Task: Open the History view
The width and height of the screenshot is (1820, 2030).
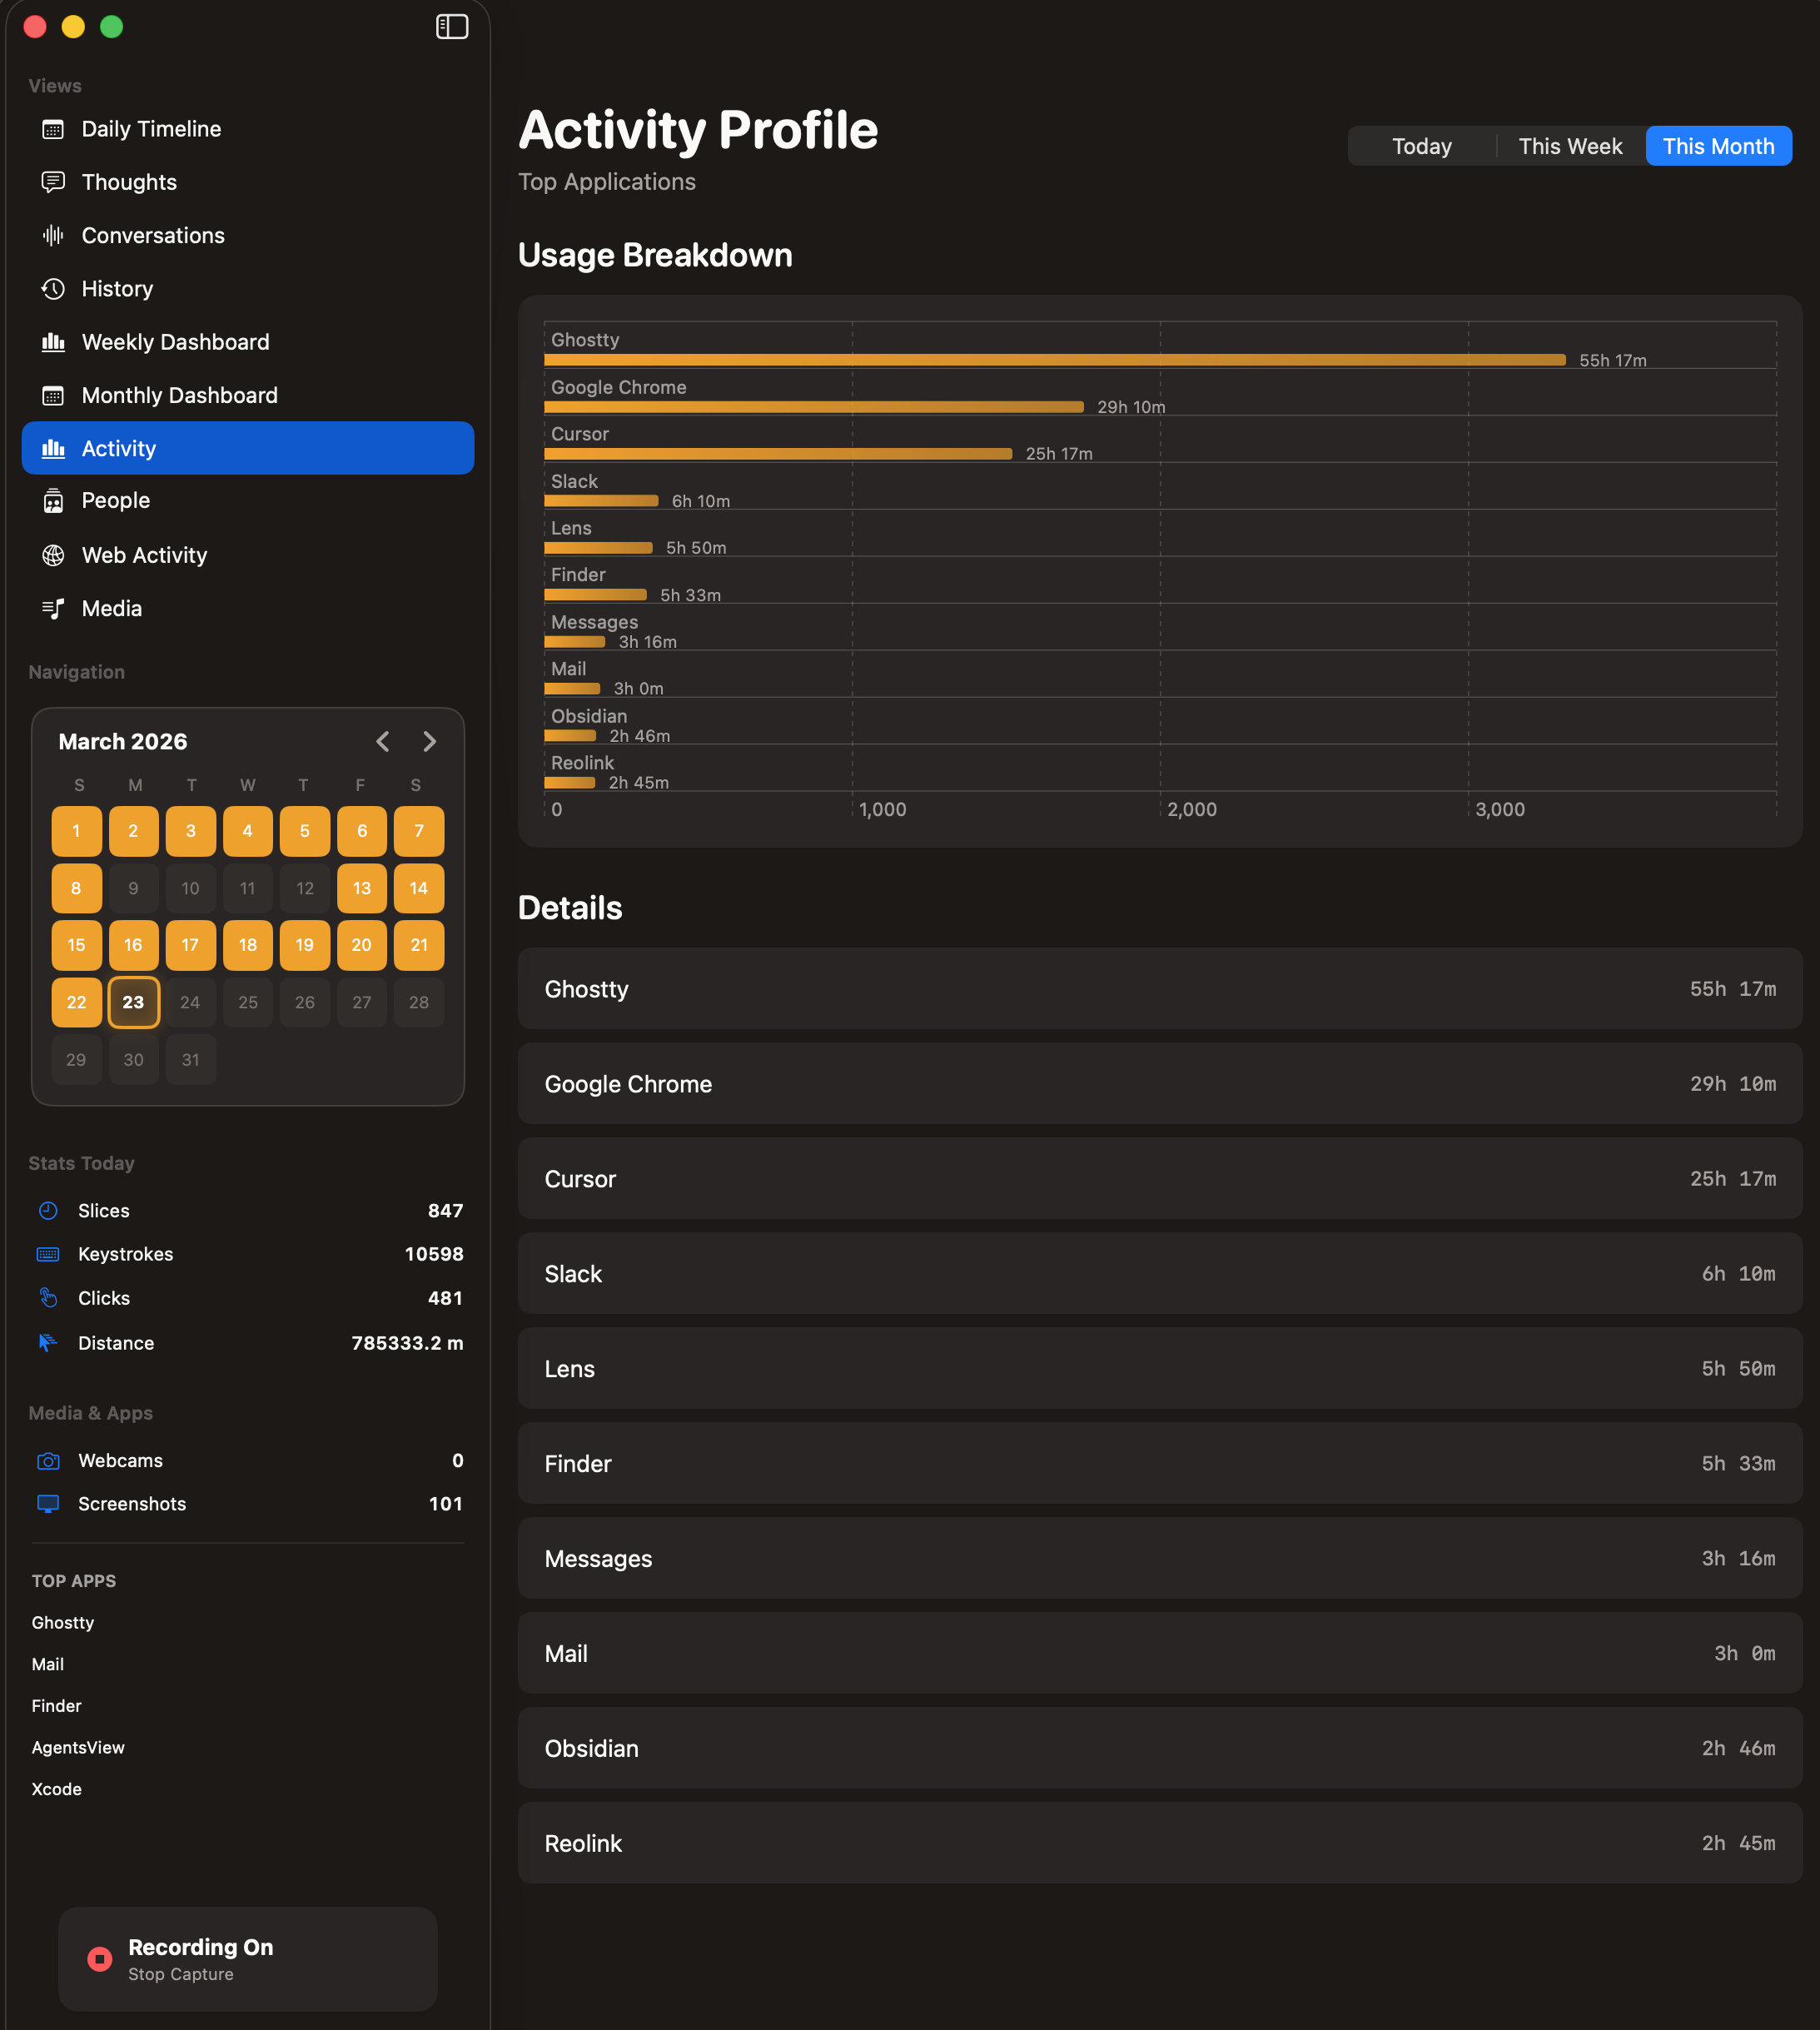Action: (117, 289)
